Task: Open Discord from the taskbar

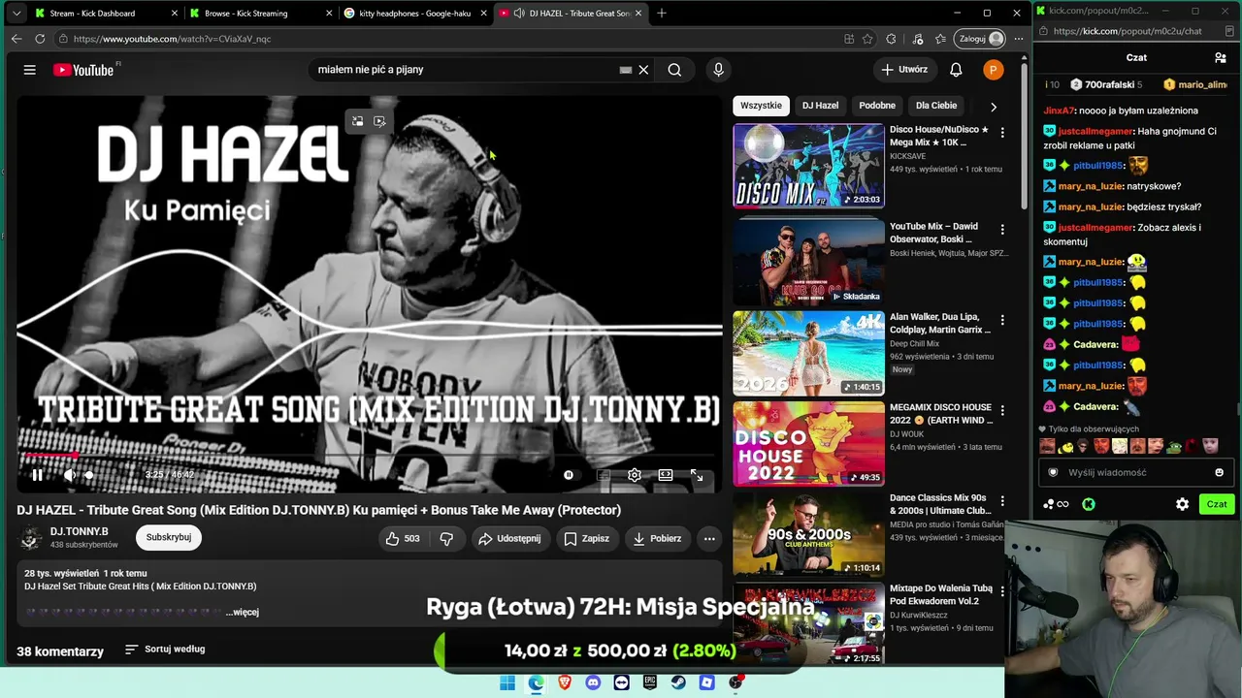Action: (x=593, y=682)
